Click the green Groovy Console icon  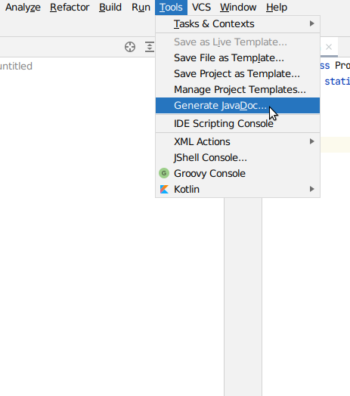164,173
